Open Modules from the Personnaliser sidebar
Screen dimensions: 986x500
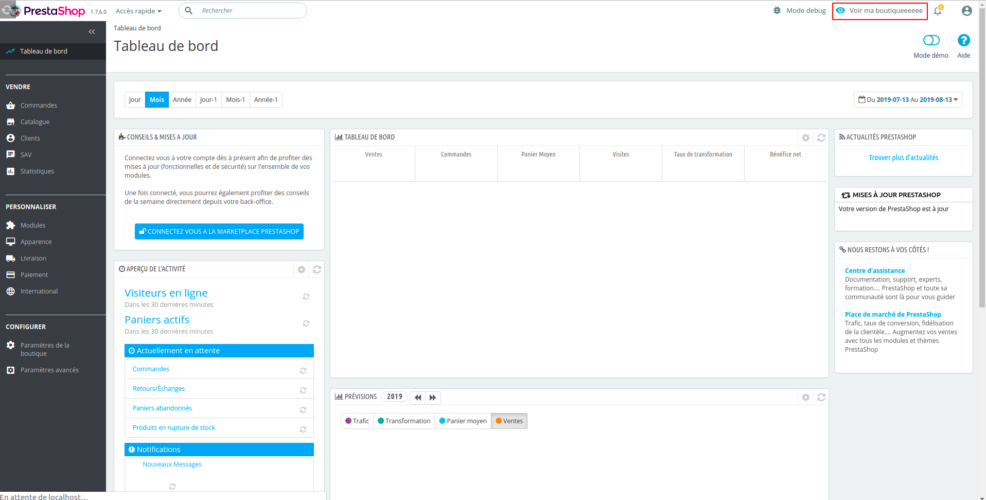11,225
